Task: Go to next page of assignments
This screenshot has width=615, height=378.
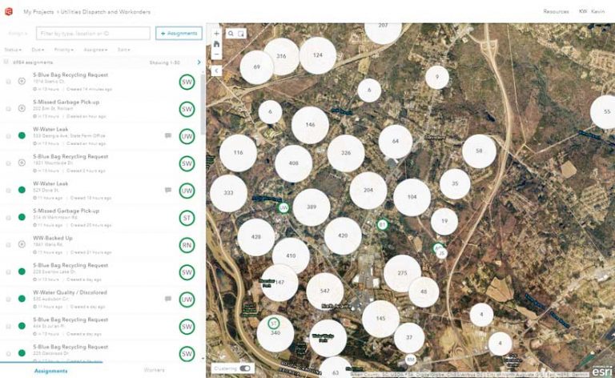Action: 199,62
